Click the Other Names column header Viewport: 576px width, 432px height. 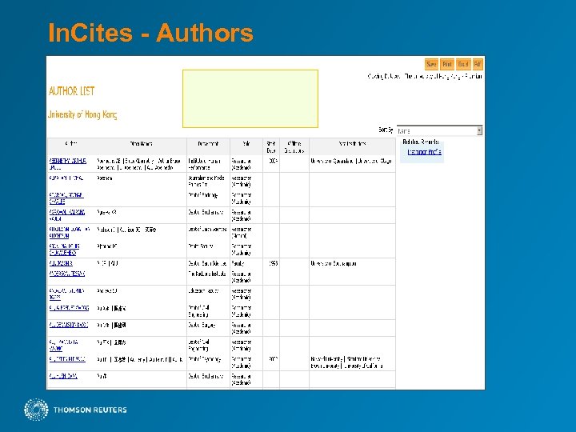(x=141, y=144)
